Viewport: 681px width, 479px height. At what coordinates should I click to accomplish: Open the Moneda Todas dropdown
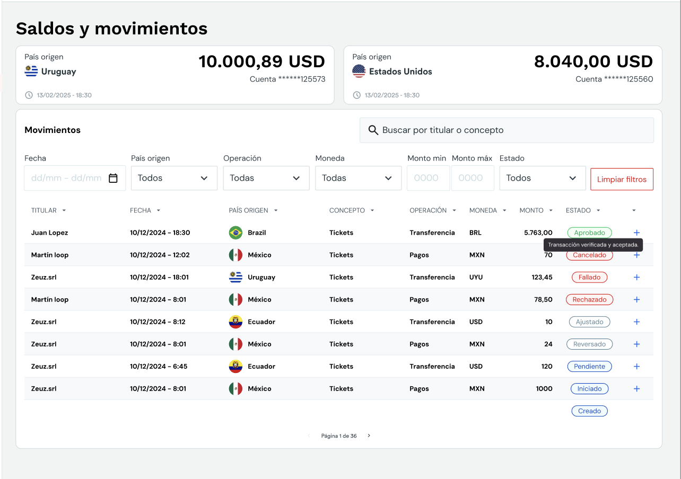[359, 178]
